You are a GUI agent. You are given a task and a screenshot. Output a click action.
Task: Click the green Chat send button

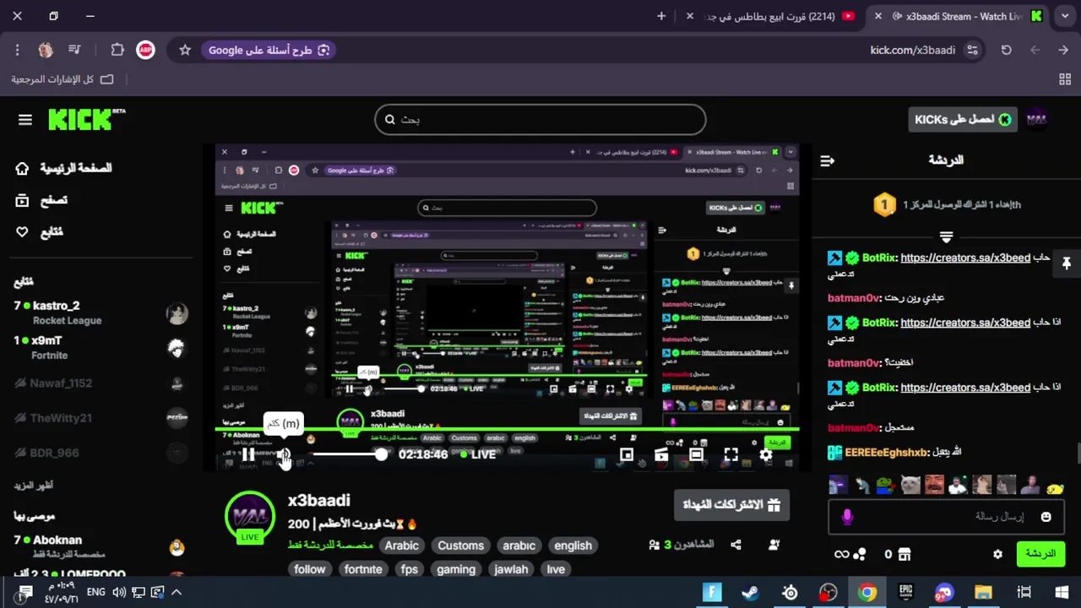click(x=1040, y=554)
